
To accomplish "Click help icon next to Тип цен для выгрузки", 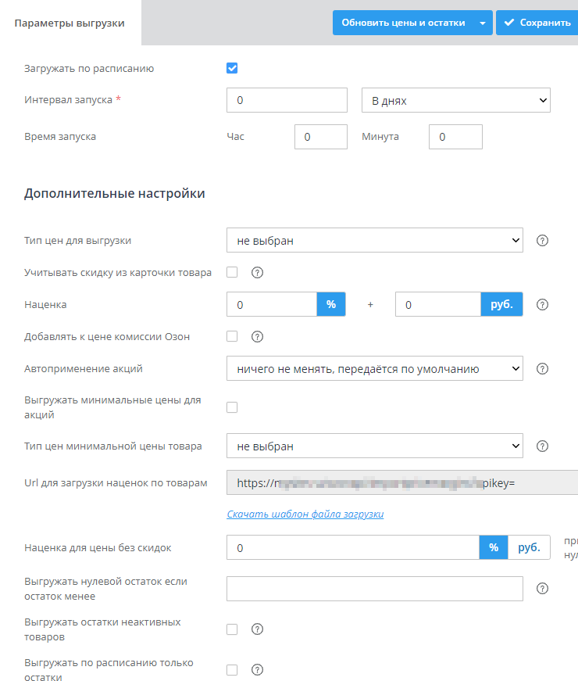I will click(543, 241).
